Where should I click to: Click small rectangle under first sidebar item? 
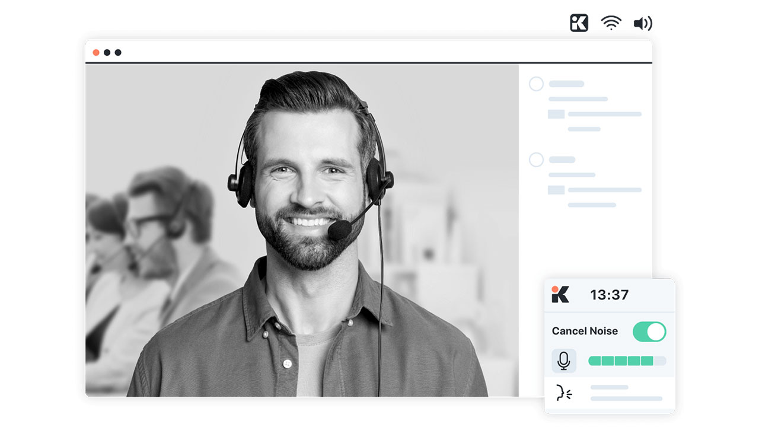(556, 114)
